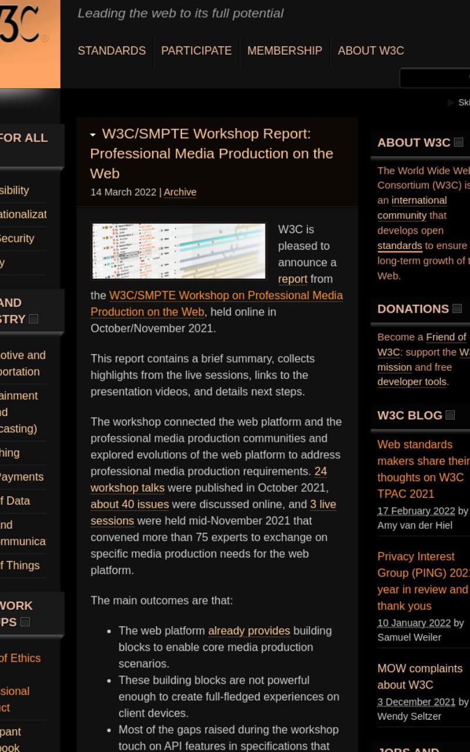Viewport: 470px width, 752px height.
Task: Collapse the workshop report news item arrow
Action: pyautogui.click(x=93, y=135)
